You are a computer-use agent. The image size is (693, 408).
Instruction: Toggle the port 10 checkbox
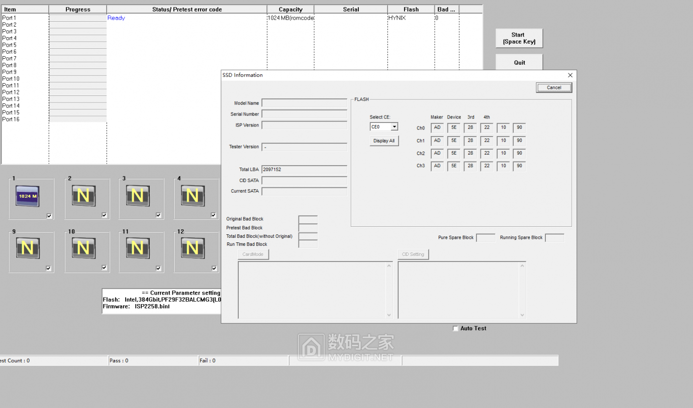tap(104, 268)
